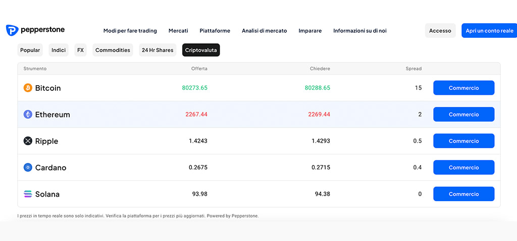Switch to the Popular tab
The width and height of the screenshot is (517, 241).
click(x=30, y=50)
